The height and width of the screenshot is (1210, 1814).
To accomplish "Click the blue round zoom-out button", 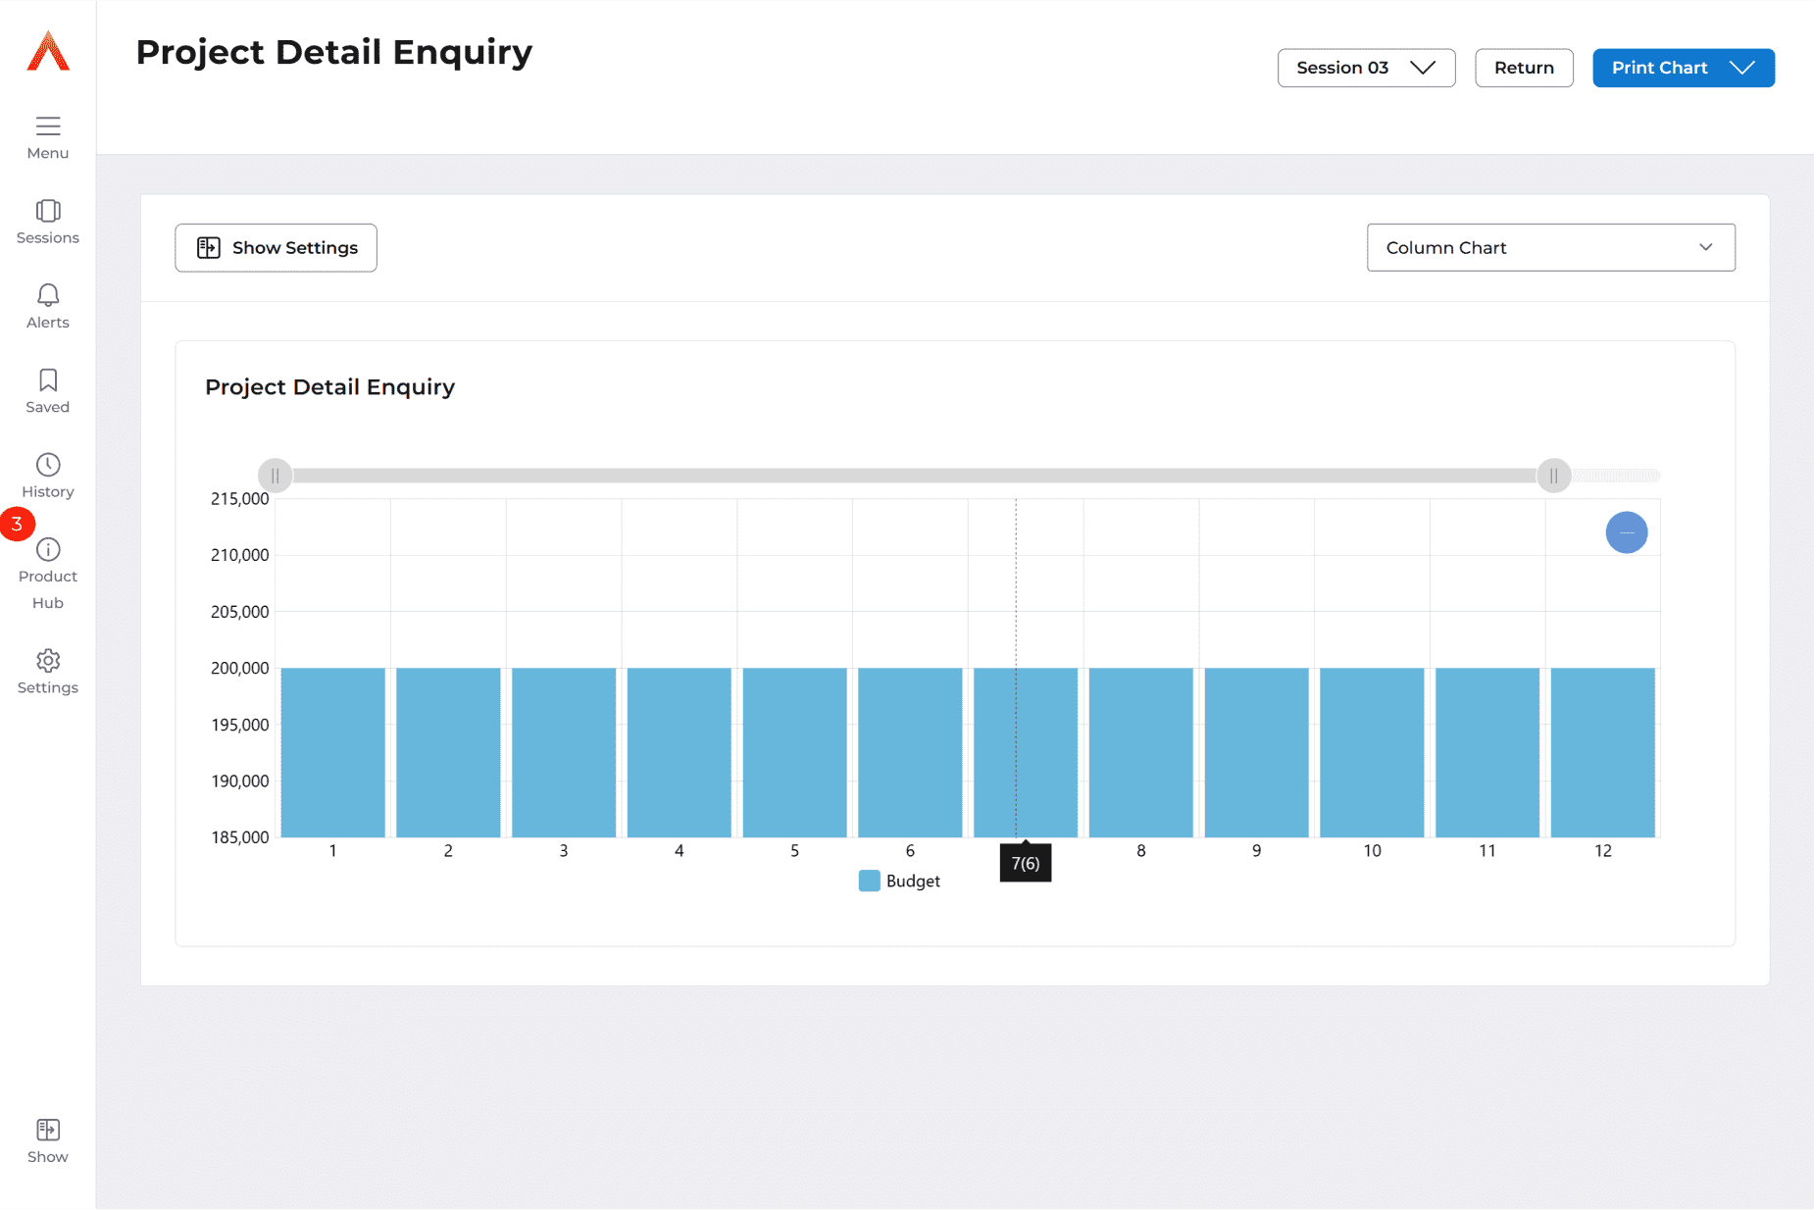I will pyautogui.click(x=1626, y=532).
